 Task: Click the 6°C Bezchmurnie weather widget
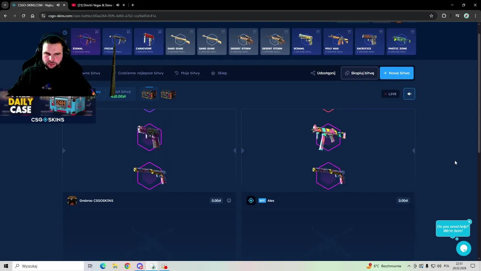[x=384, y=266]
